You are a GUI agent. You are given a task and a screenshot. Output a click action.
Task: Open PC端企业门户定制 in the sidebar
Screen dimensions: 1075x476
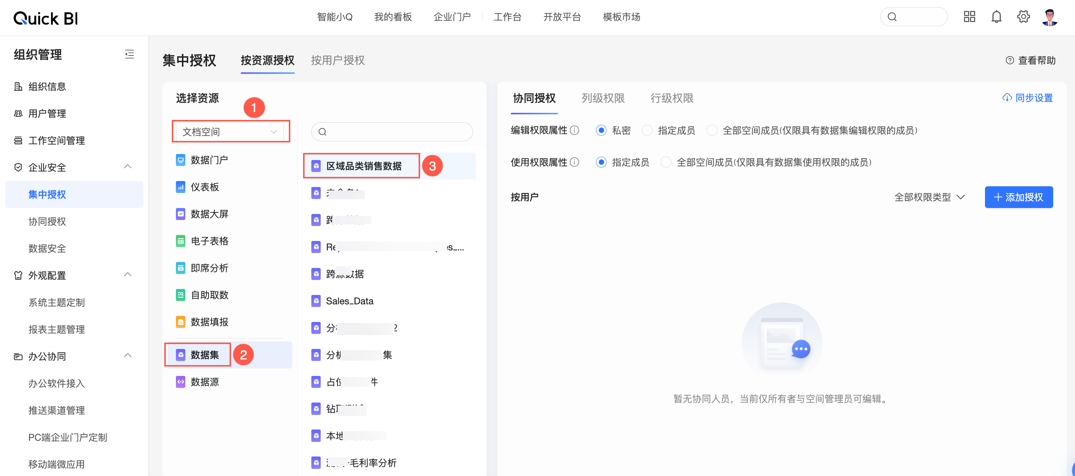pos(68,437)
